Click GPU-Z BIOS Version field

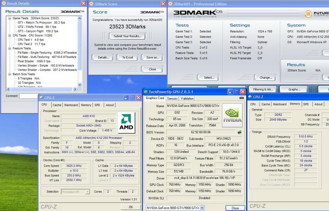(201, 132)
